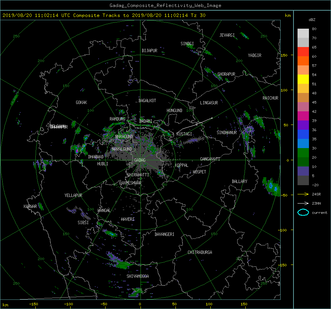Select the yellow 51-54 dBZ color swatch

[x=303, y=79]
